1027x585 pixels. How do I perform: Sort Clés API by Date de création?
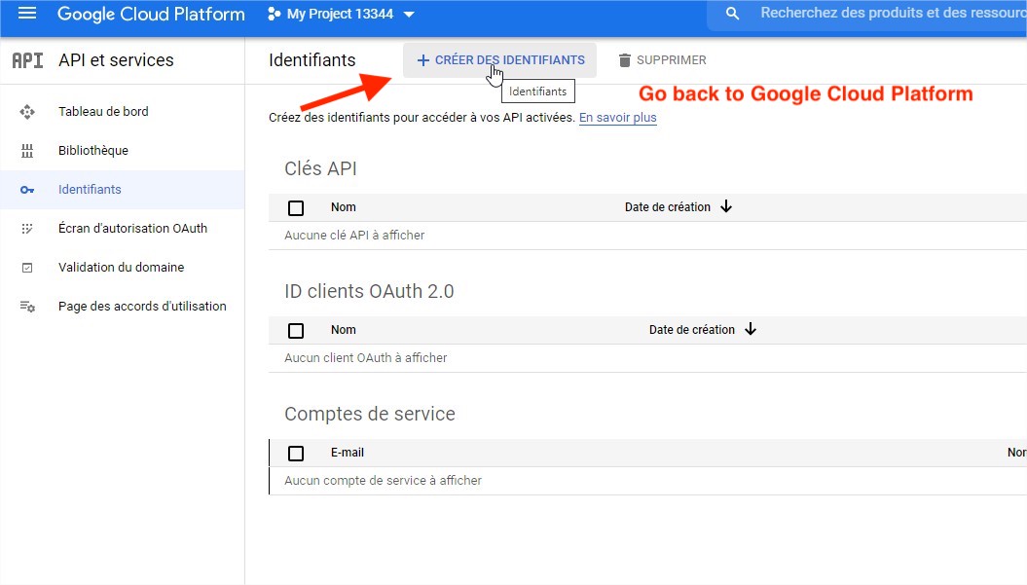[x=668, y=207]
